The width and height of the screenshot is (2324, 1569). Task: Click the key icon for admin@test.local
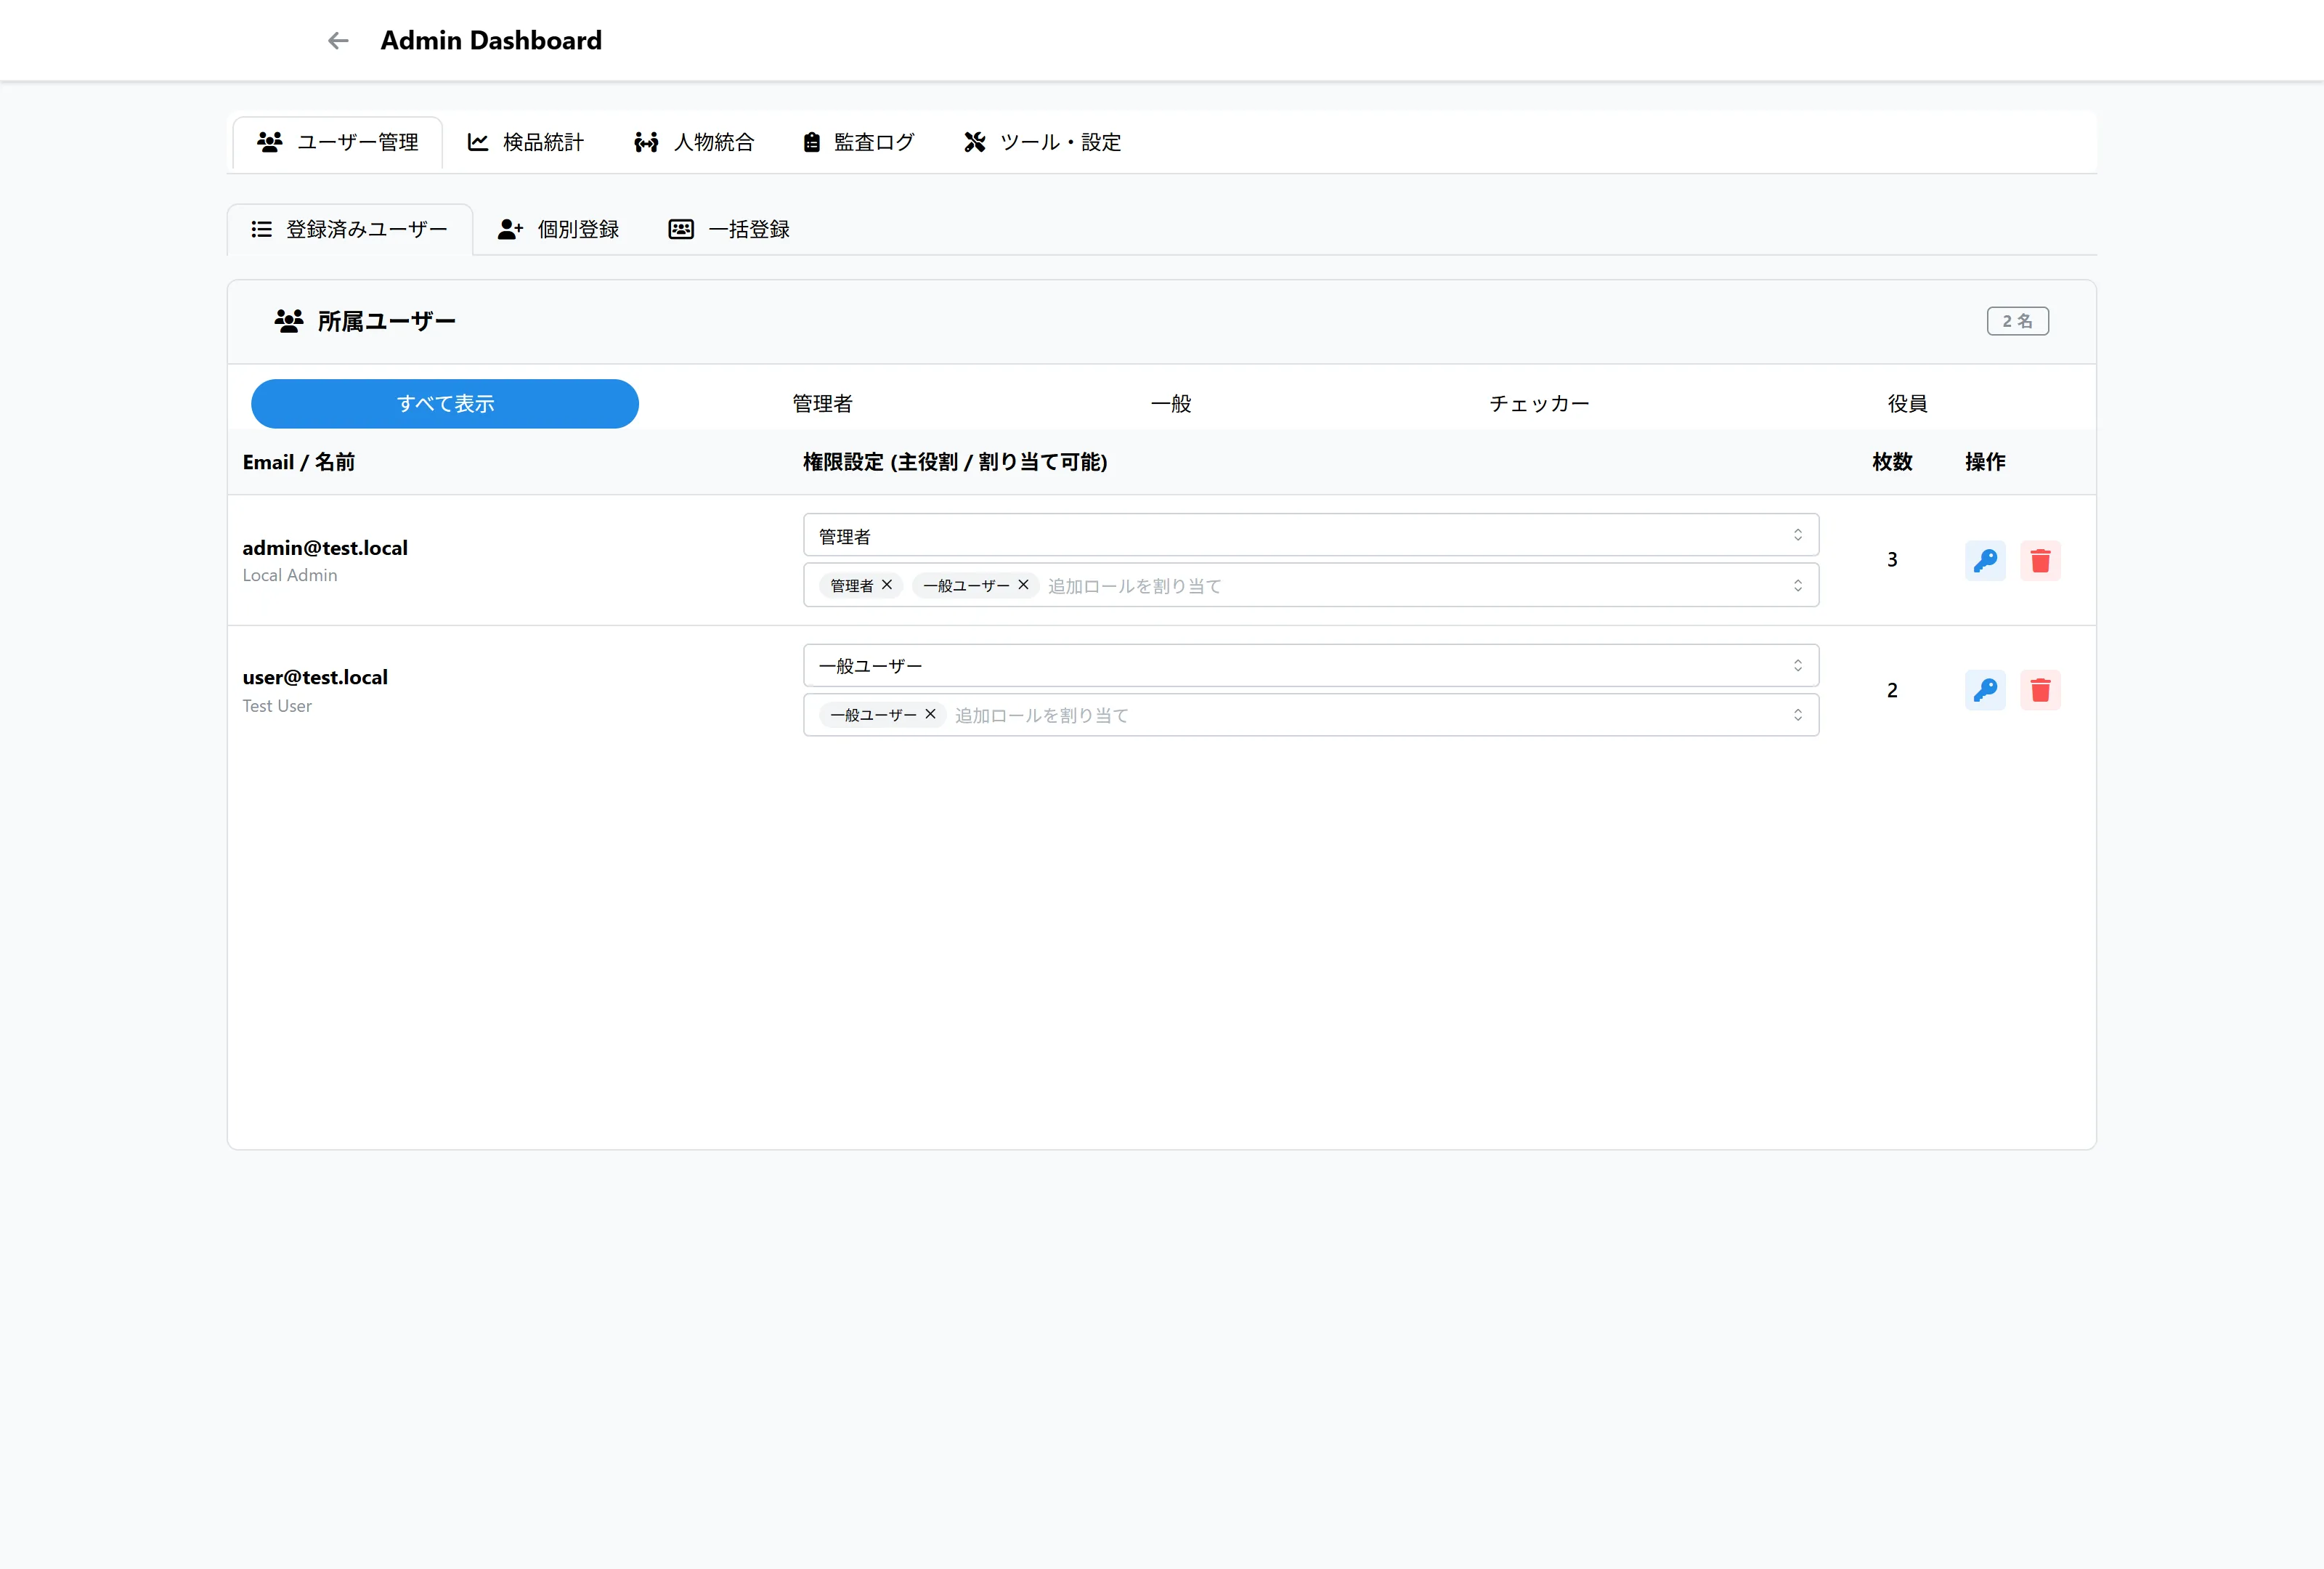point(1986,560)
